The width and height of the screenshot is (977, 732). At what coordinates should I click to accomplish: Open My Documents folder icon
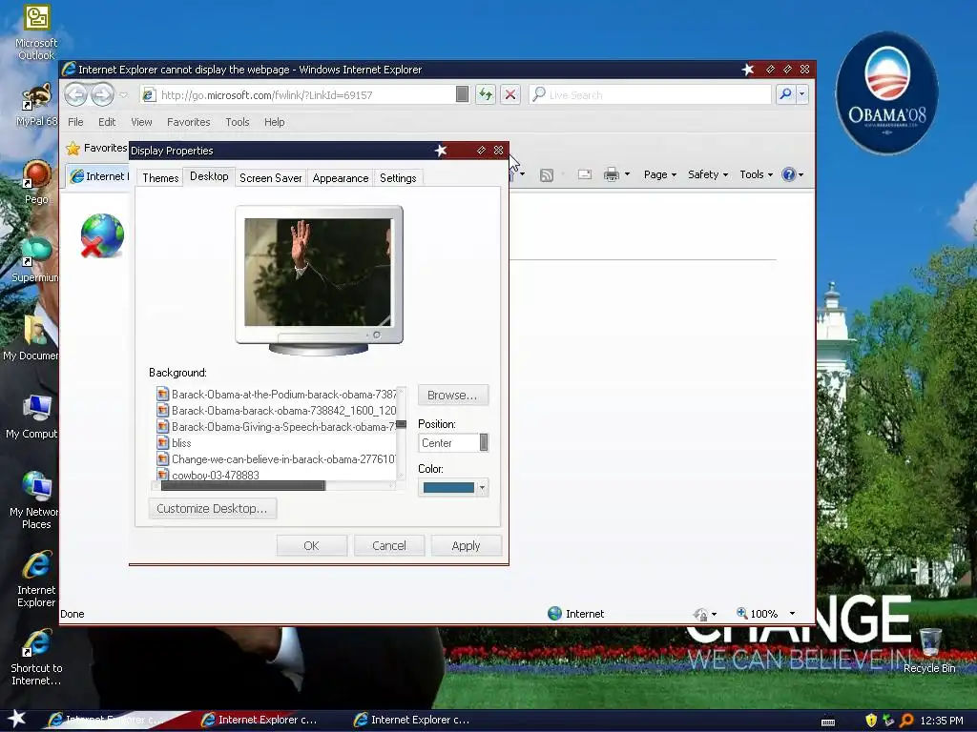click(31, 338)
